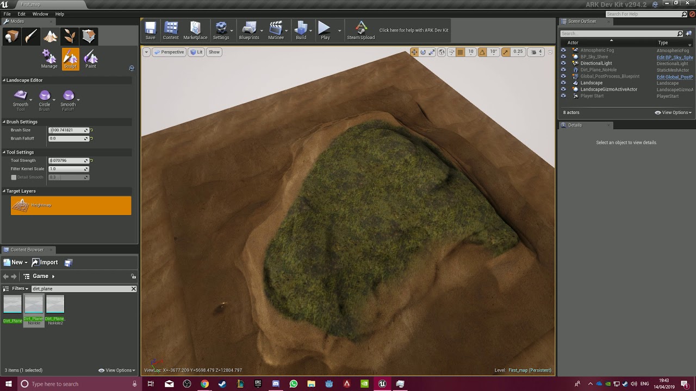Viewport: 696px width, 391px height.
Task: Select the scale gizmo in viewport toolbar
Action: [x=432, y=52]
